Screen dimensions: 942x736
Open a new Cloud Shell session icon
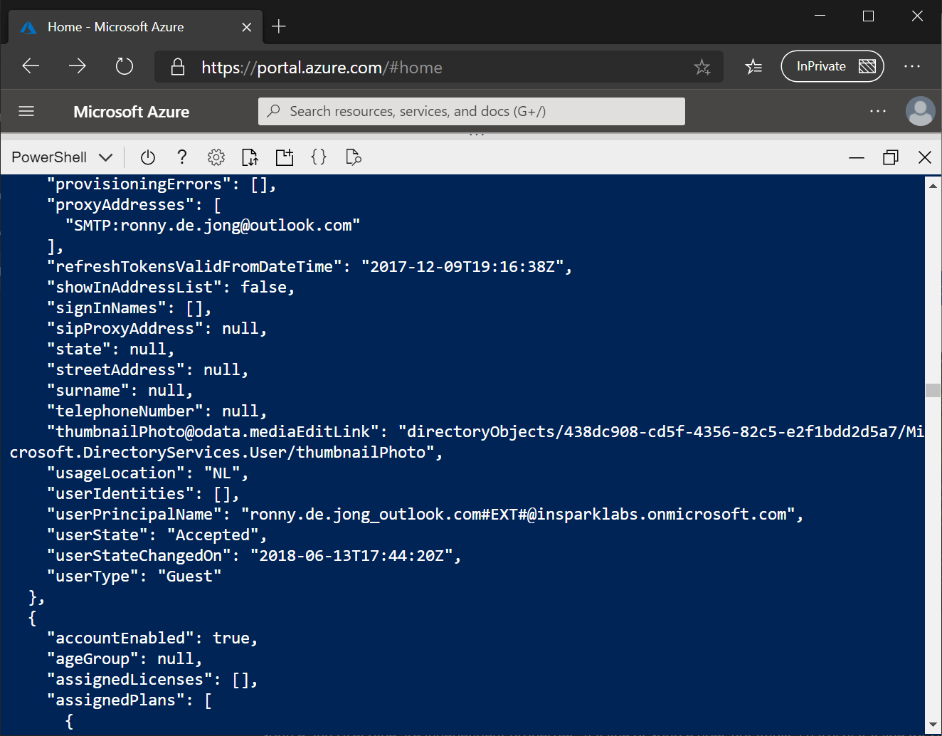(x=285, y=157)
